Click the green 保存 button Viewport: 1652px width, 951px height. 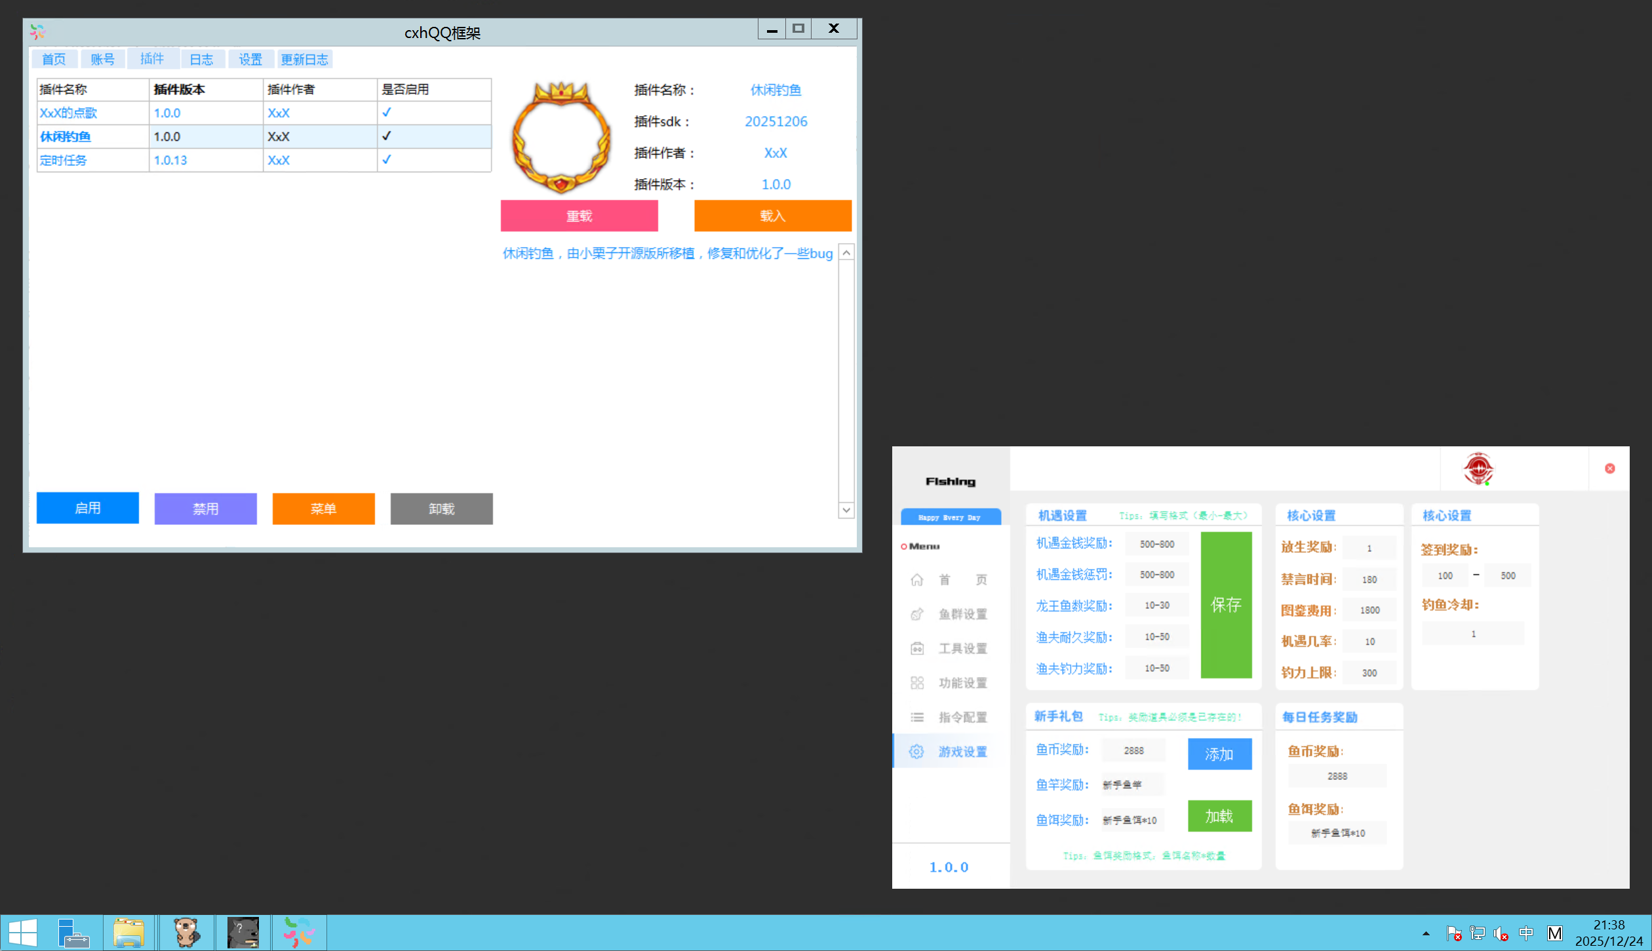1225,604
